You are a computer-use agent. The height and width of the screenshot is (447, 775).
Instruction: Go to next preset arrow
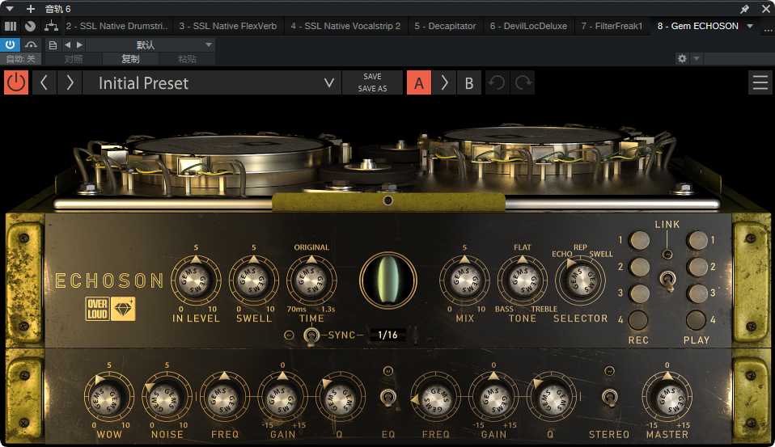click(x=70, y=82)
